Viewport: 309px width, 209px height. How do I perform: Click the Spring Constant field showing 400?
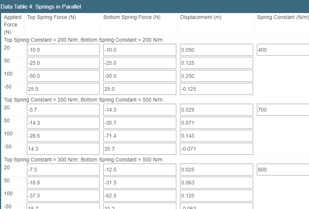pos(283,50)
